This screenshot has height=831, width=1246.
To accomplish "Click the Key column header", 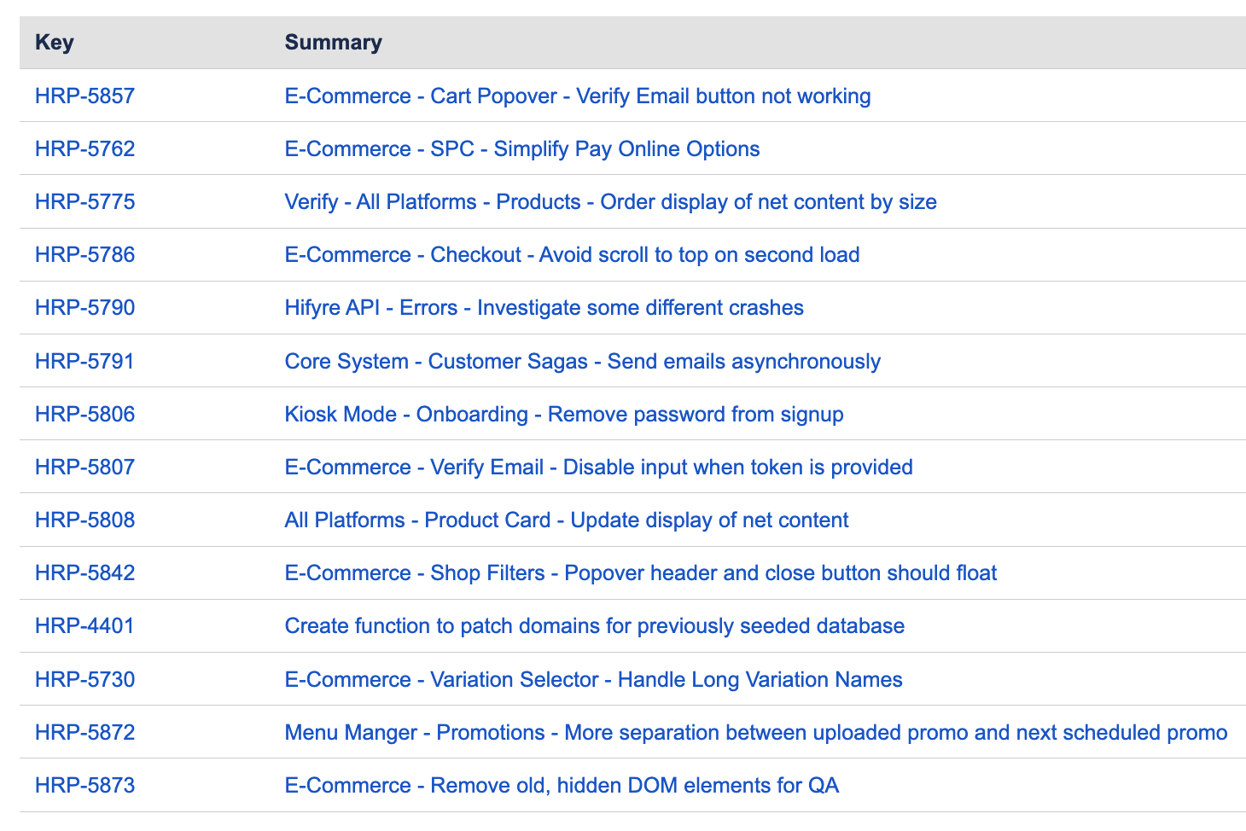I will tap(55, 42).
